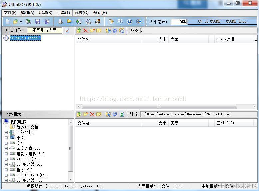Click the 650MB capacity progress bar
Viewport: 259px width, 191px height.
(x=222, y=21)
